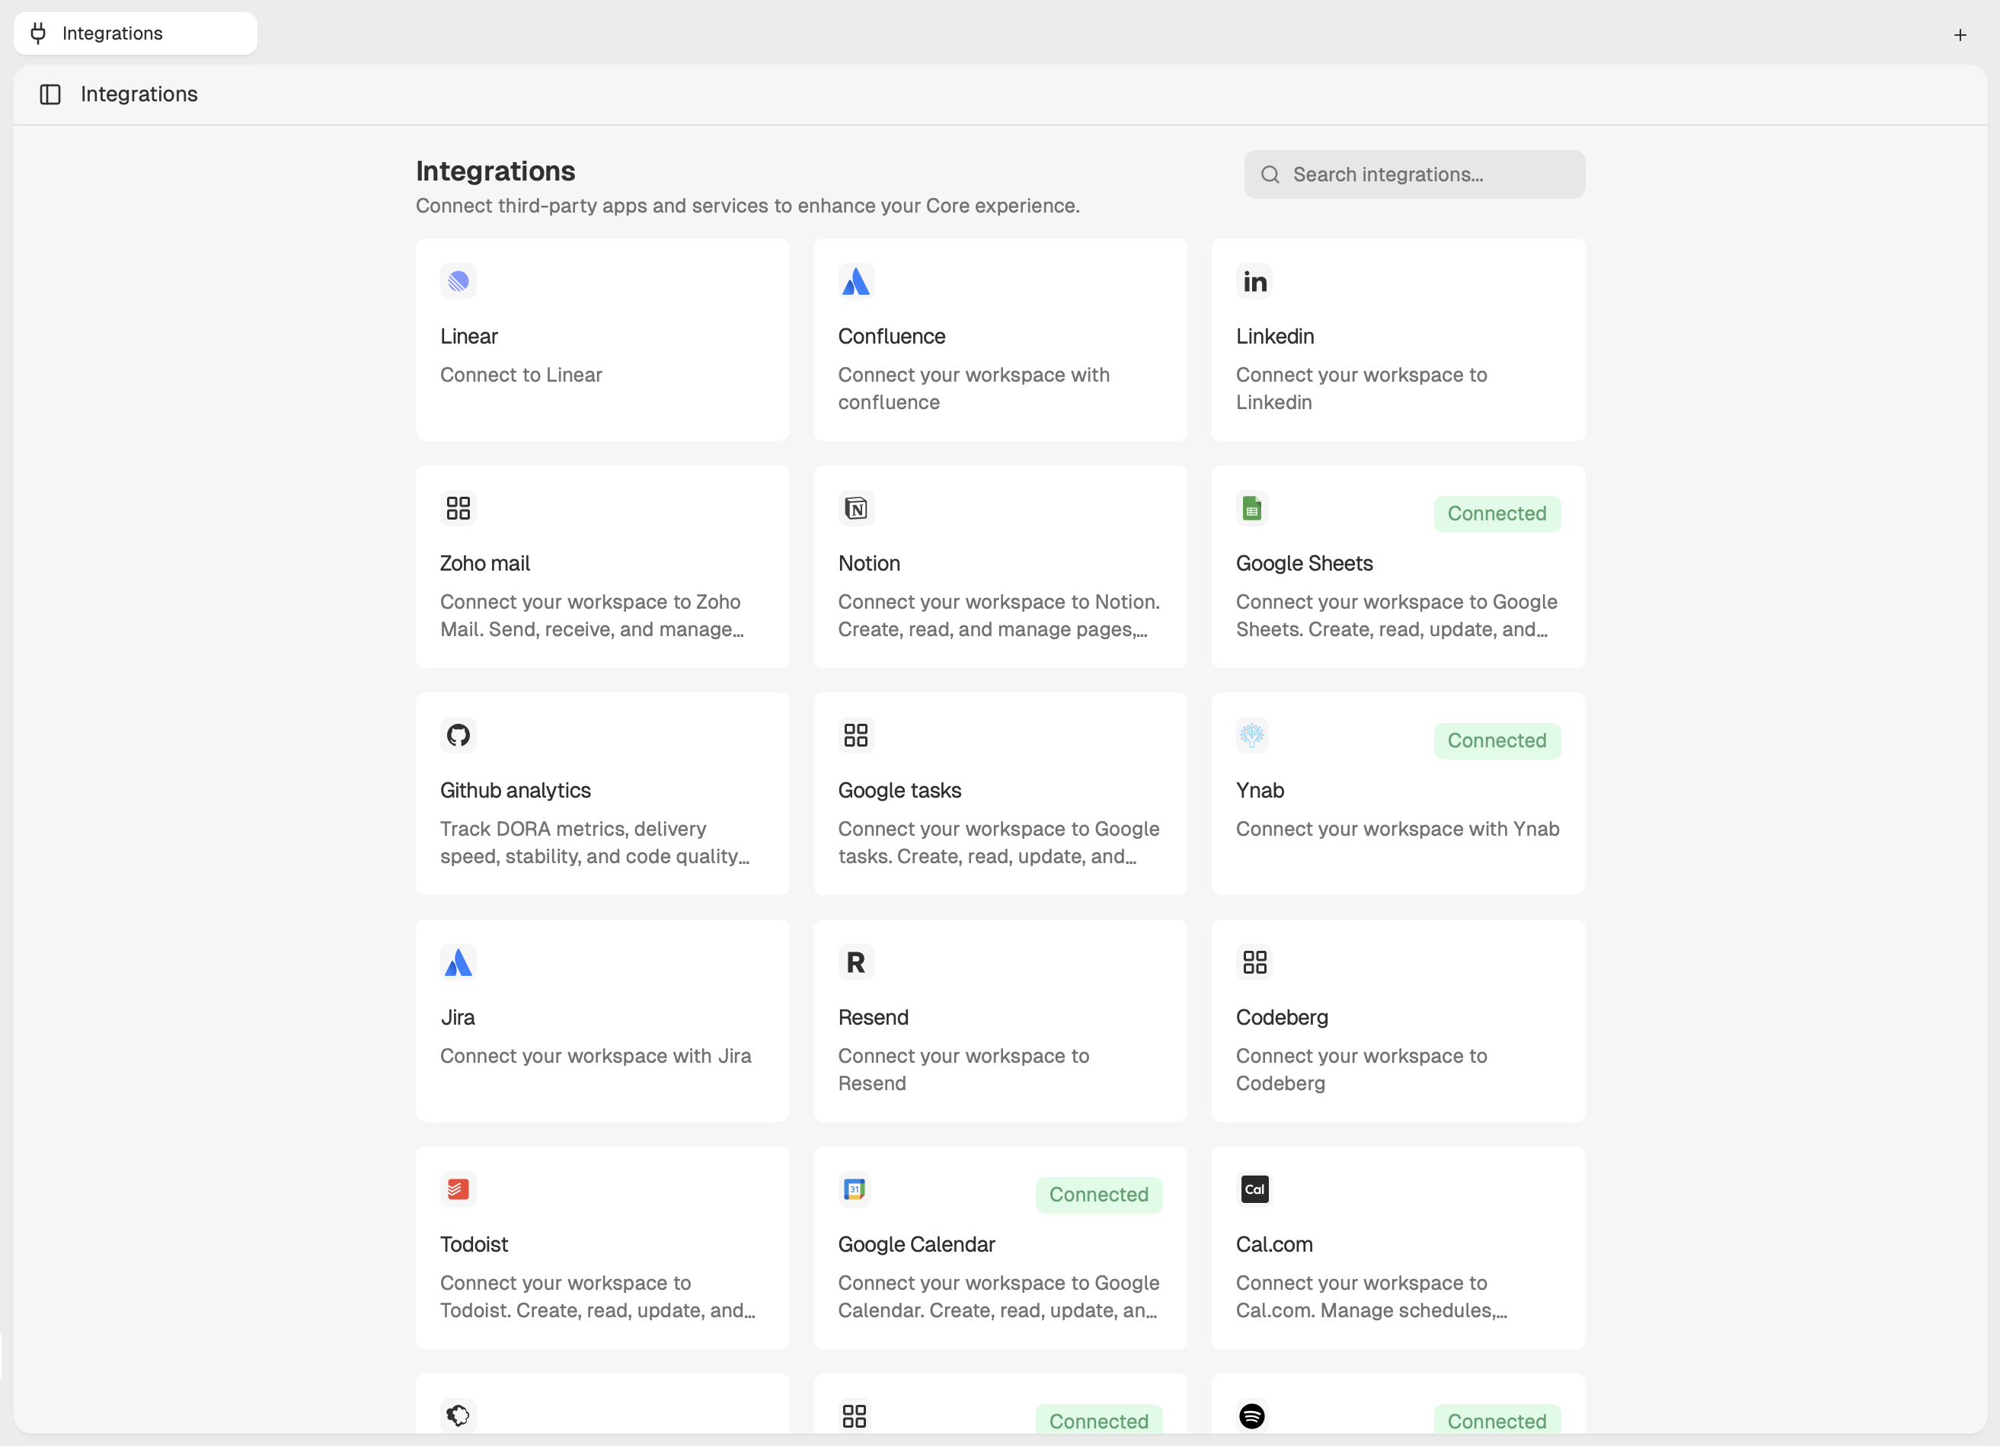Click 'Connect third-party apps and services' subtitle
Viewport: 2000px width, 1446px height.
tap(748, 206)
